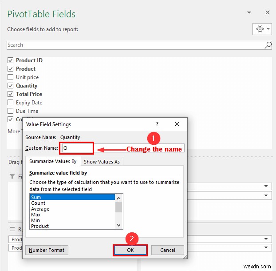This screenshot has width=276, height=271.
Task: Click the Cancel button
Action: [168, 250]
